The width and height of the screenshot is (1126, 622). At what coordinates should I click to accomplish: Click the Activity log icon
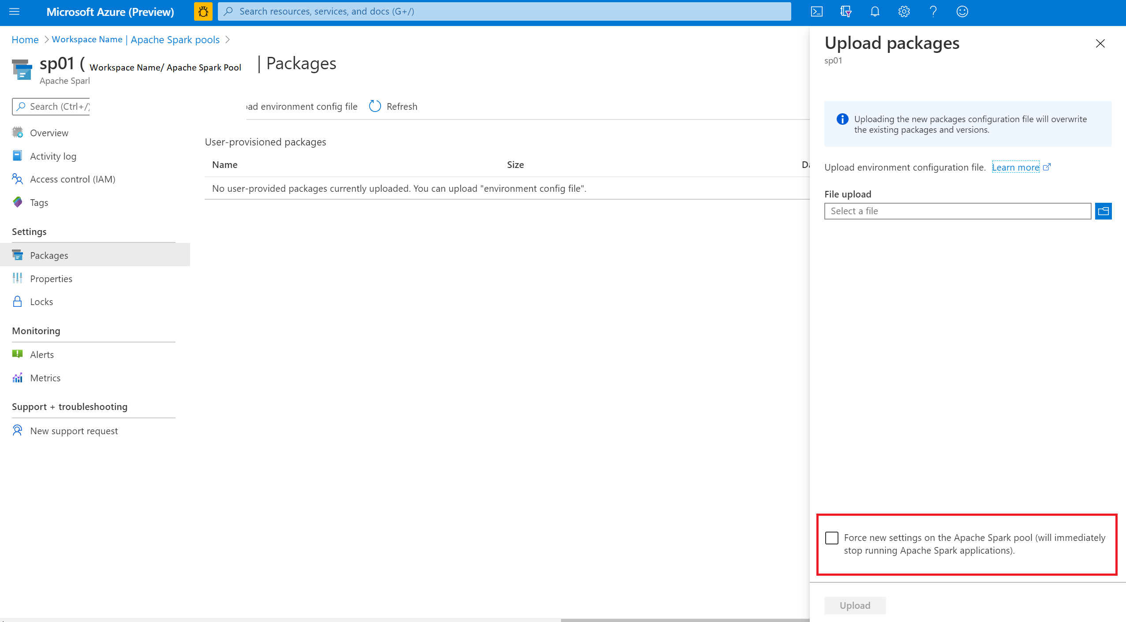tap(19, 156)
